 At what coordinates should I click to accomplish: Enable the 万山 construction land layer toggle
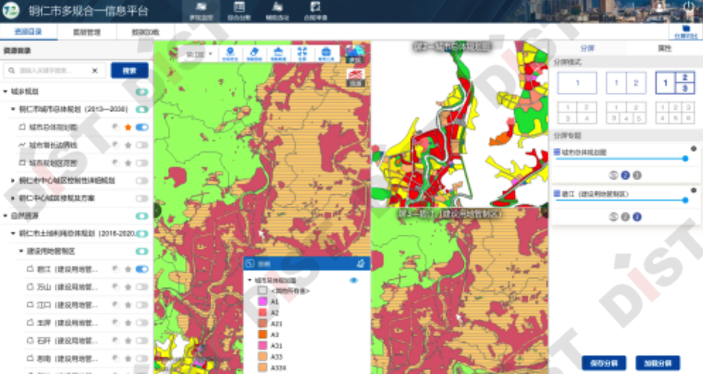click(142, 287)
